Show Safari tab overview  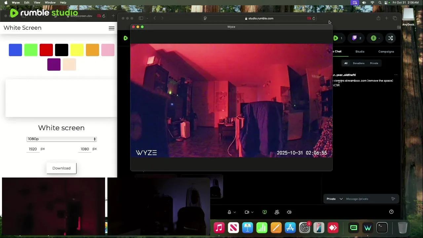[395, 18]
